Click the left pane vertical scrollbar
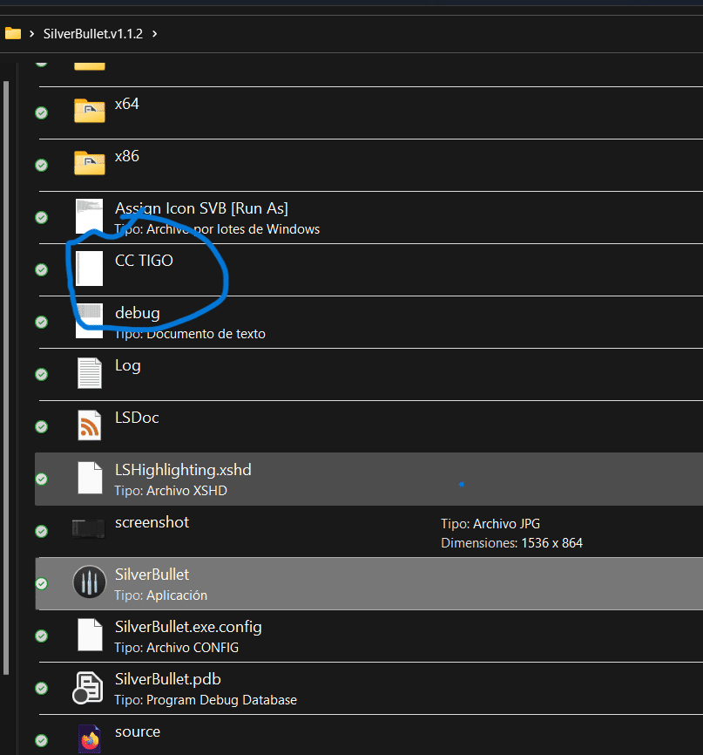Viewport: 703px width, 755px height. pyautogui.click(x=6, y=375)
